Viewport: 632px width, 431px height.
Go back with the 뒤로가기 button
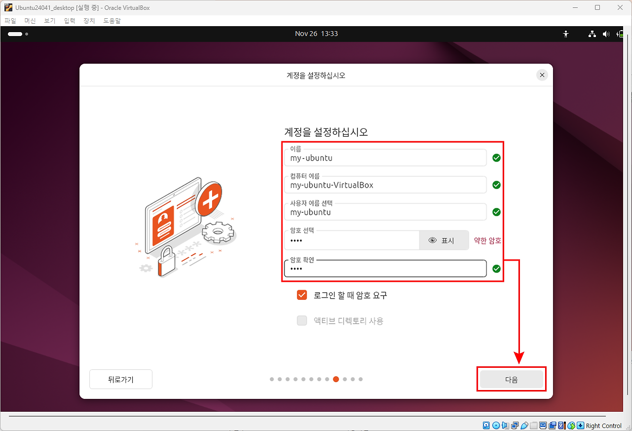click(121, 379)
